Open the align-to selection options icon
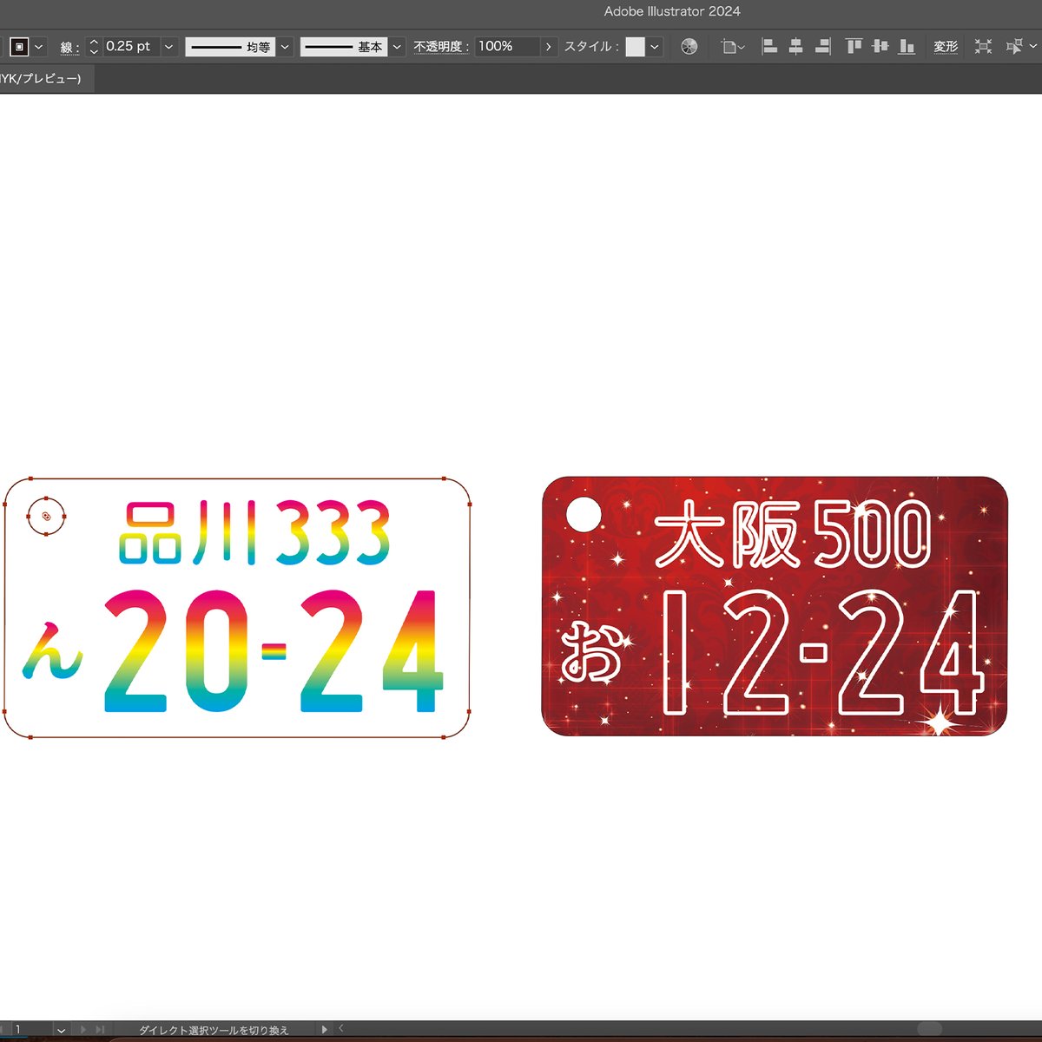This screenshot has width=1042, height=1042. point(733,47)
